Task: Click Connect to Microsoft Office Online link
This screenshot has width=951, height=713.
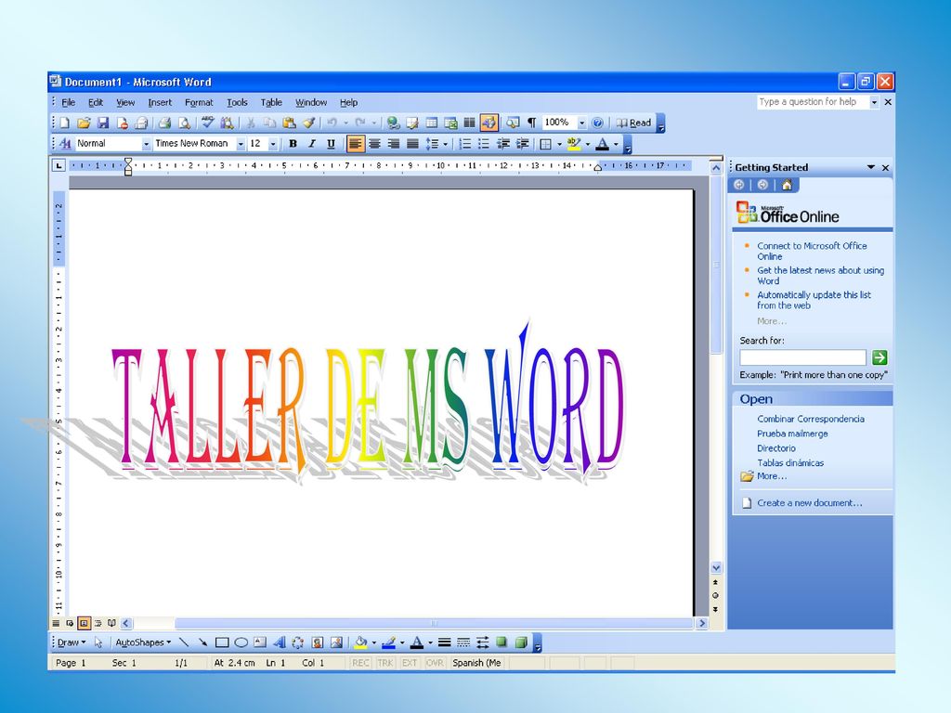Action: pos(812,251)
